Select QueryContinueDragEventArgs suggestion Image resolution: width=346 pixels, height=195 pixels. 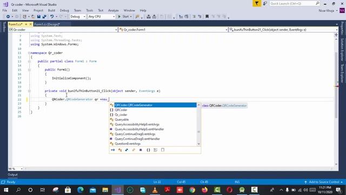click(153, 134)
